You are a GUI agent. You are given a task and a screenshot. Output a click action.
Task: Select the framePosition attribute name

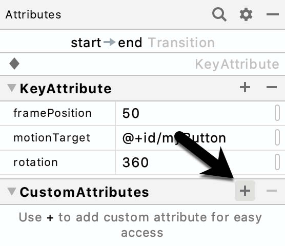click(52, 113)
